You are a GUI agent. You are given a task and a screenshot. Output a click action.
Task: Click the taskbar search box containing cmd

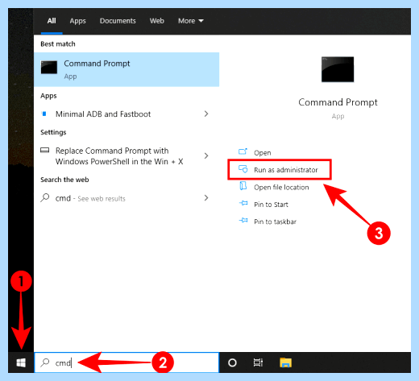pyautogui.click(x=127, y=362)
